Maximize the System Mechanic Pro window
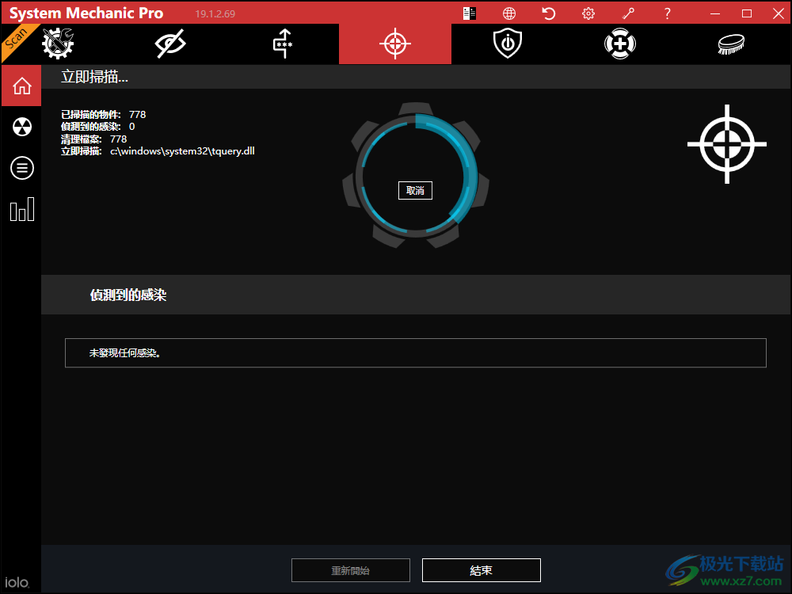Screen dimensions: 792x594 tap(747, 13)
